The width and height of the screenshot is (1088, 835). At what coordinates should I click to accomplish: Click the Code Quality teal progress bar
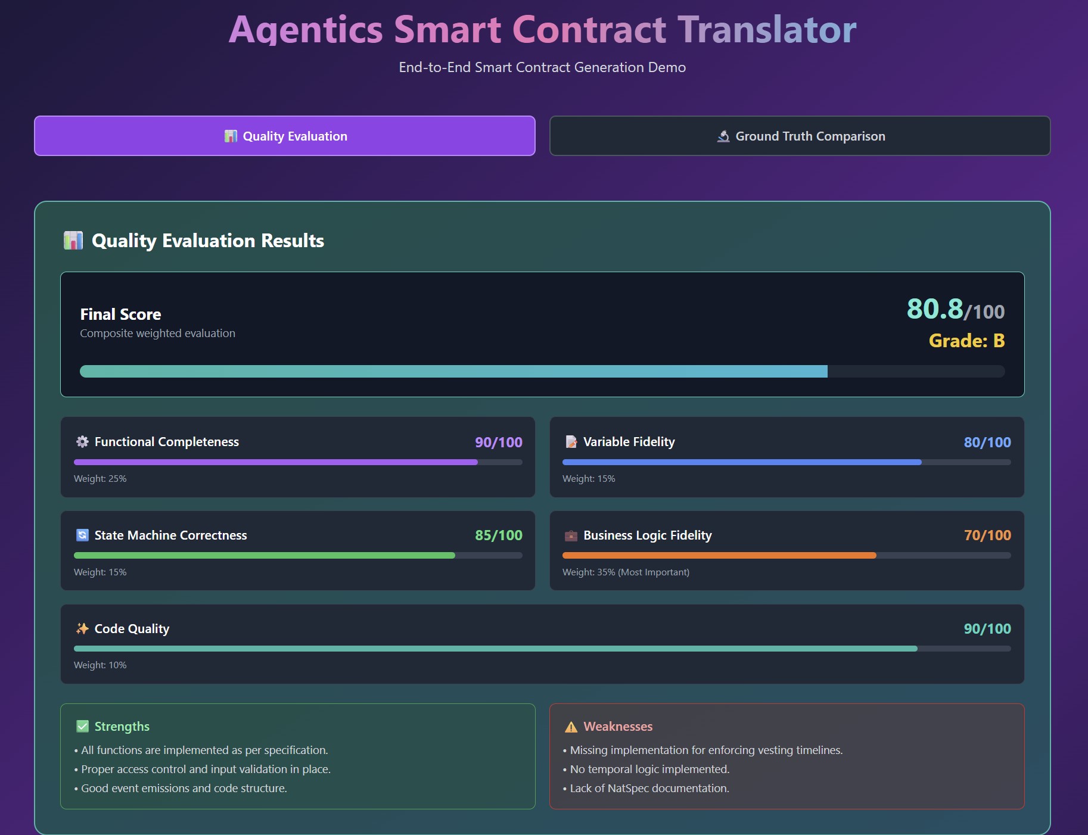tap(495, 649)
